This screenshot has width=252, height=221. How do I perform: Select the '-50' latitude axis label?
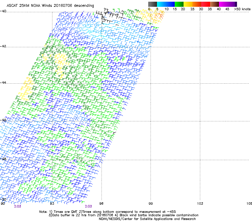point(3,200)
